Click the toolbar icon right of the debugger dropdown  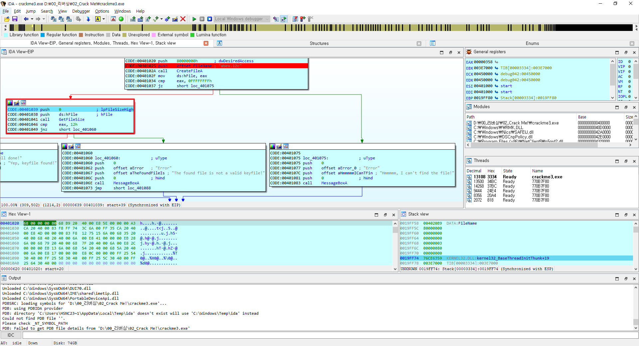point(276,19)
